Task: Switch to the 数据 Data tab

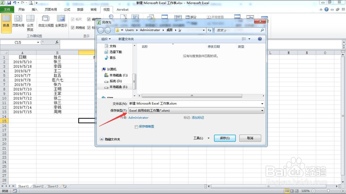Action: point(80,9)
